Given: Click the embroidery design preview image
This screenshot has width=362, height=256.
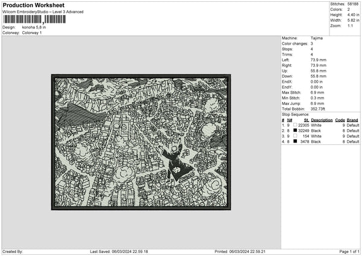Looking at the screenshot, I should (x=141, y=142).
